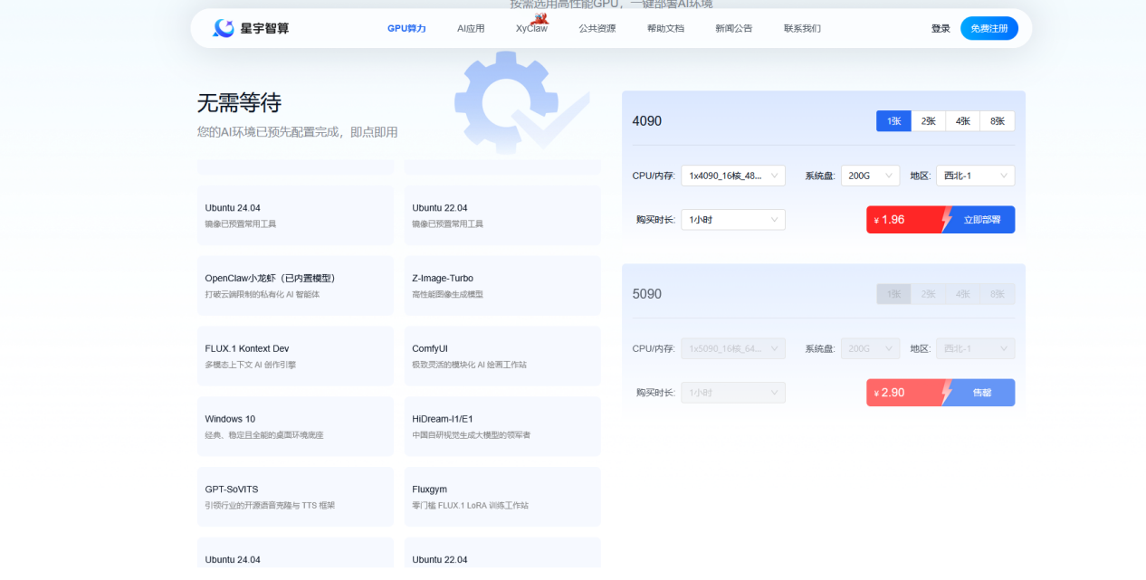The width and height of the screenshot is (1146, 580).
Task: Open the 4090 CPU/内存 dropdown
Action: [x=733, y=176]
